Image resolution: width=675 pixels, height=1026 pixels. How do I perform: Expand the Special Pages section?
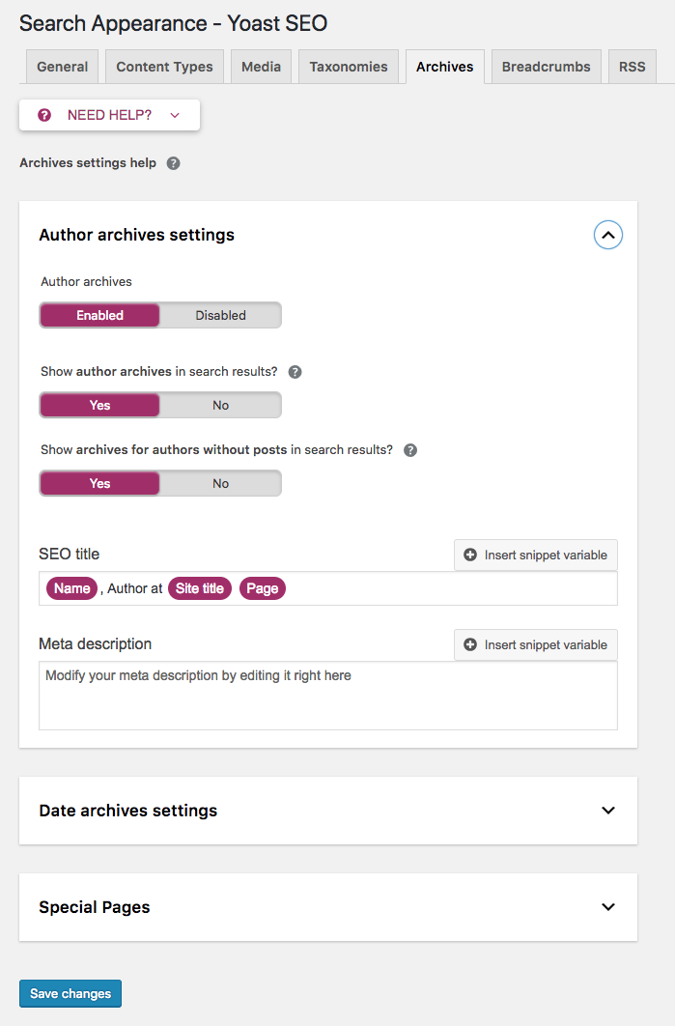pos(608,907)
